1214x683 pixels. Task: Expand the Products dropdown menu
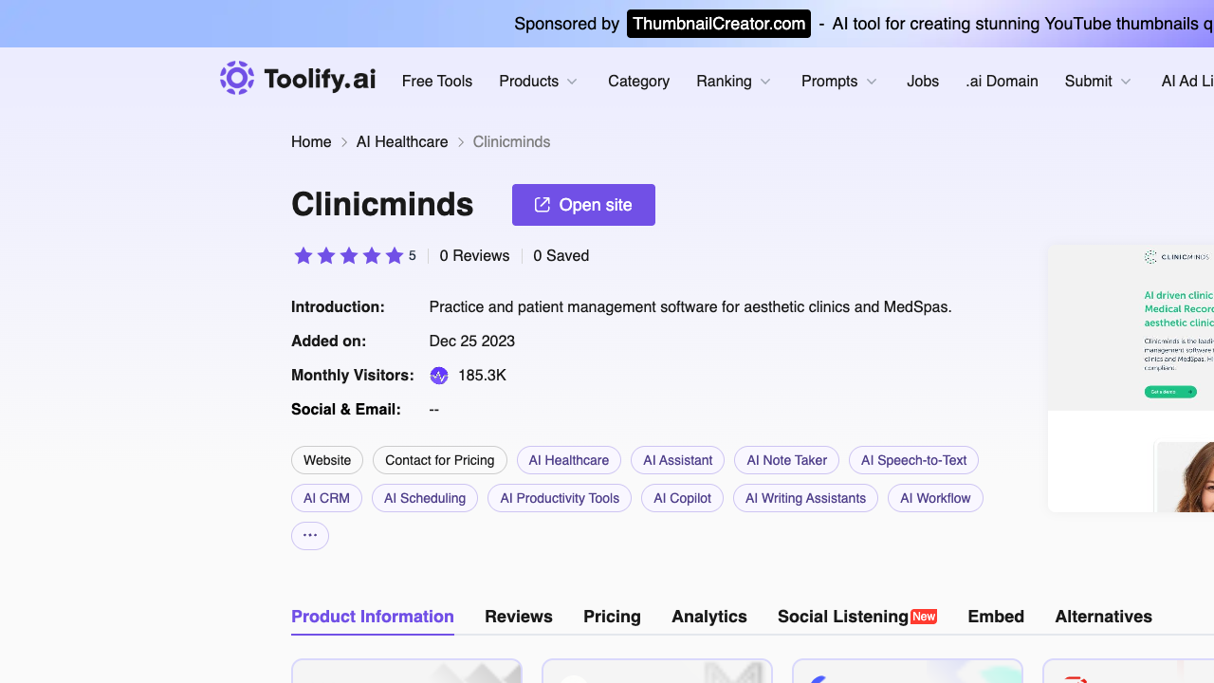coord(539,82)
